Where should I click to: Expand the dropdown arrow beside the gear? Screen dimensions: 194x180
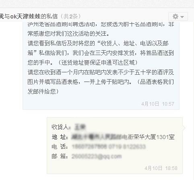click(182, 17)
